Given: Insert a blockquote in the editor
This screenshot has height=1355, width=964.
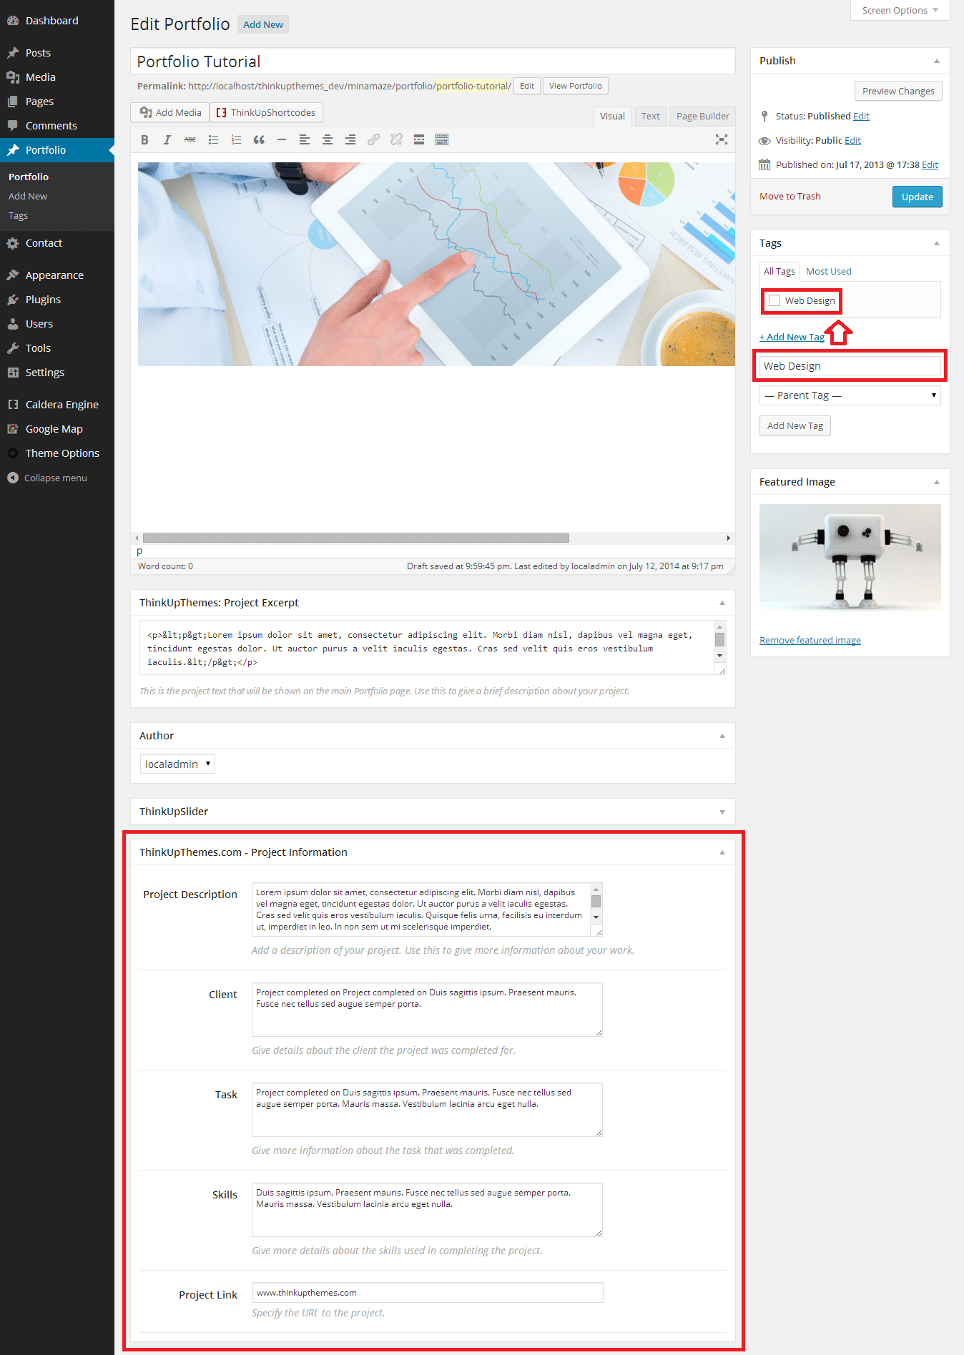Looking at the screenshot, I should [259, 140].
